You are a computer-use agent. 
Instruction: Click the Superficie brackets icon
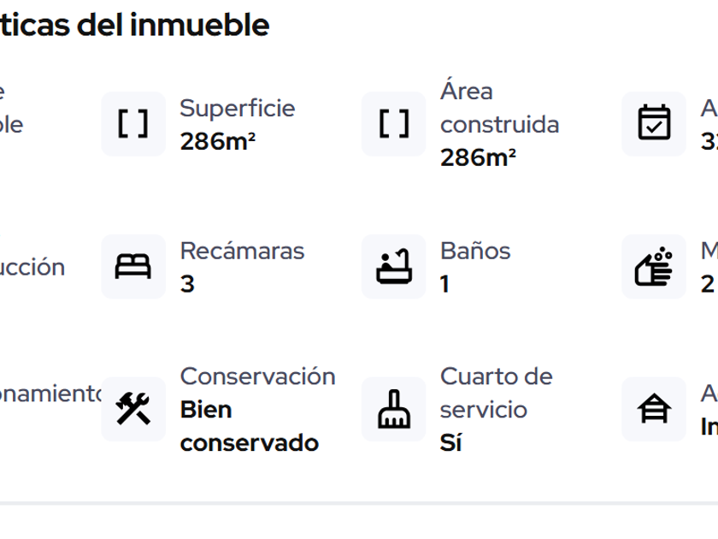click(133, 124)
